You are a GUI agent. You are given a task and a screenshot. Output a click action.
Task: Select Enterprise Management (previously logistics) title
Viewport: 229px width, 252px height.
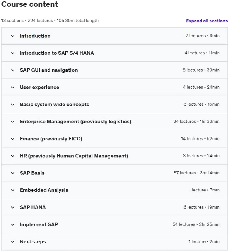point(75,122)
